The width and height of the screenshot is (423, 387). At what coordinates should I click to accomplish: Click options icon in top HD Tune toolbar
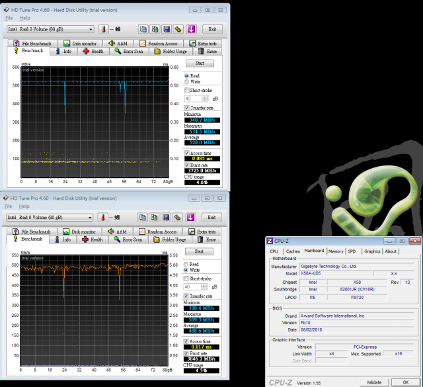178,29
